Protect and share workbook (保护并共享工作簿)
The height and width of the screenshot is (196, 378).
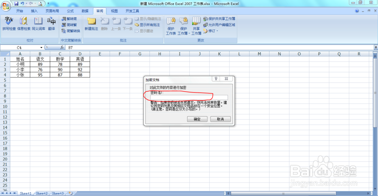219,19
